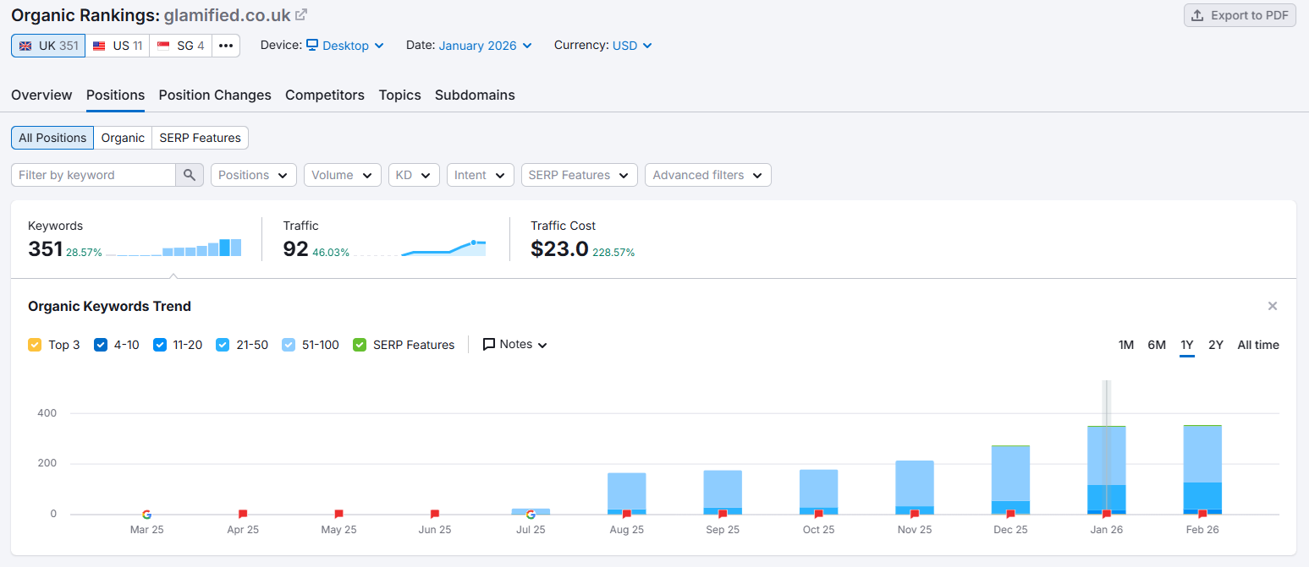Image resolution: width=1309 pixels, height=567 pixels.
Task: Open glamified.co.uk external link icon
Action: pyautogui.click(x=300, y=14)
